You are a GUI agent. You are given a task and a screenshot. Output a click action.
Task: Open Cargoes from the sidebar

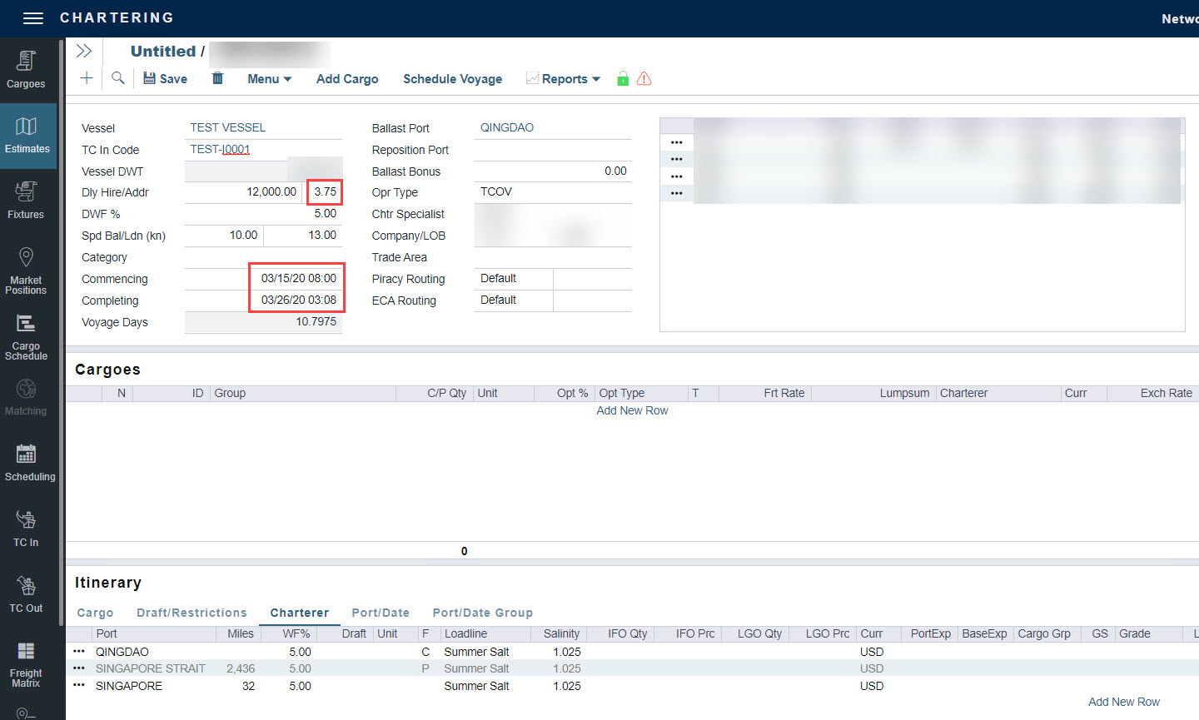coord(26,70)
